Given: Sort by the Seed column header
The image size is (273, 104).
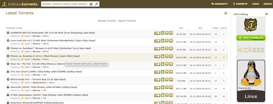Looking at the screenshot, I should tap(215, 28).
